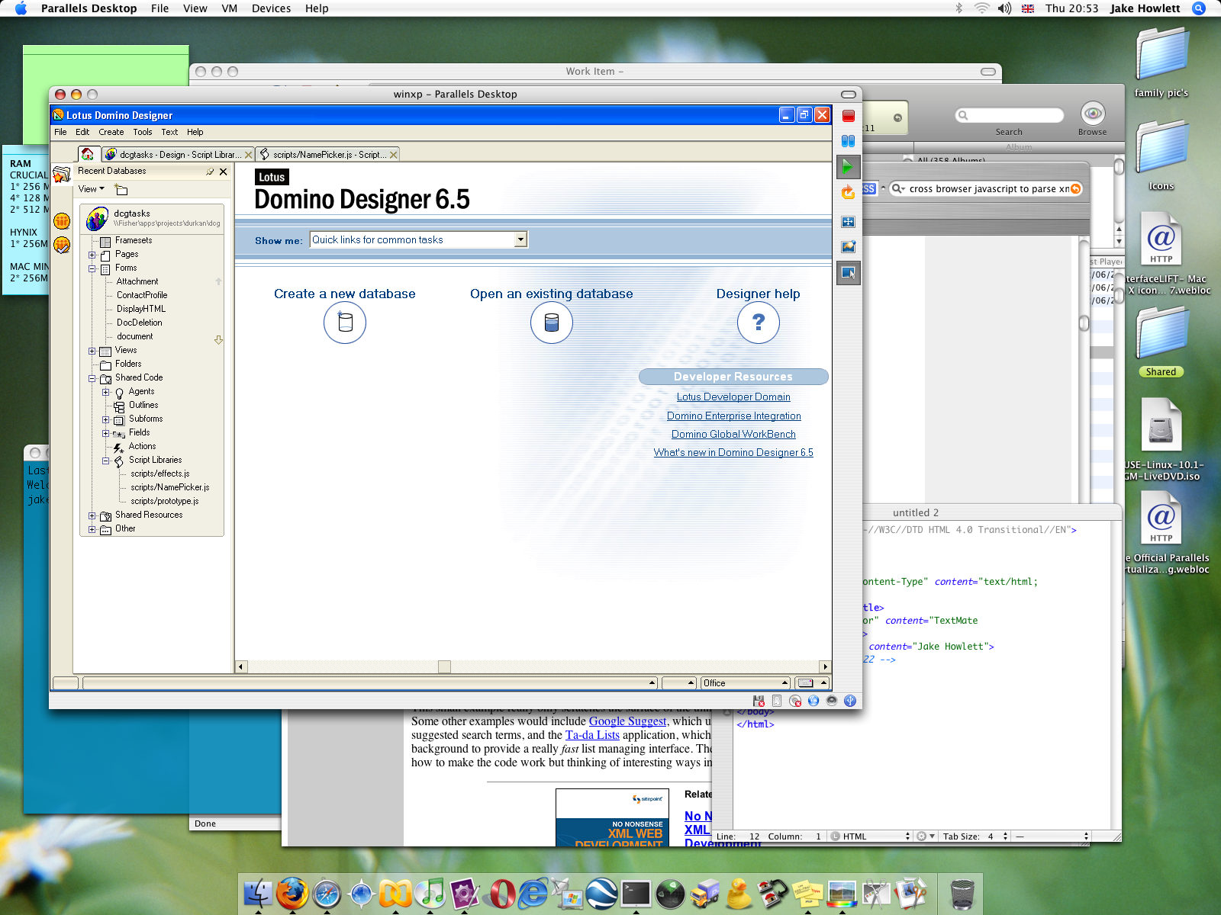The image size is (1221, 915).
Task: Select the ContactProfile form
Action: [x=142, y=295]
